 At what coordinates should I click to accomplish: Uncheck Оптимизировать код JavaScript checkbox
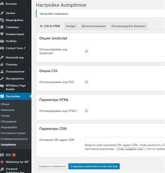click(x=86, y=51)
